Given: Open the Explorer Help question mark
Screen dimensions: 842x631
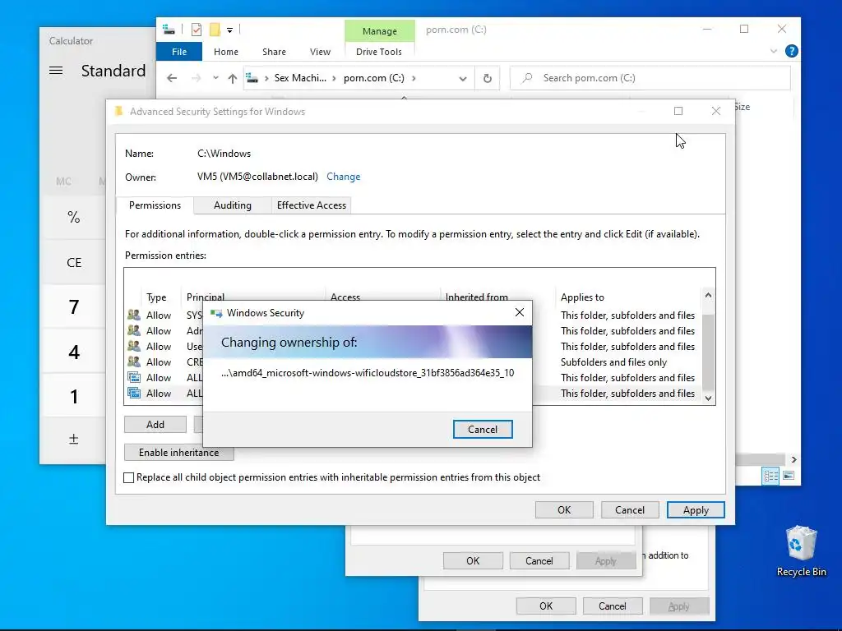Looking at the screenshot, I should pyautogui.click(x=791, y=51).
